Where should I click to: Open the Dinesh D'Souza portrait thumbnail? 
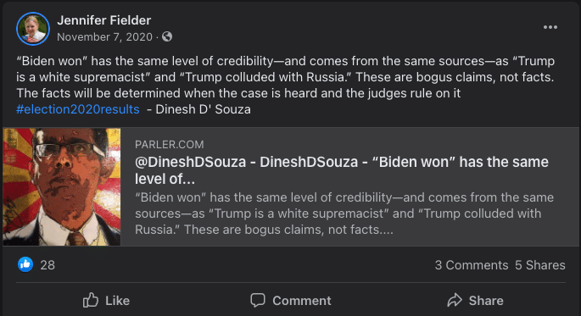62,187
